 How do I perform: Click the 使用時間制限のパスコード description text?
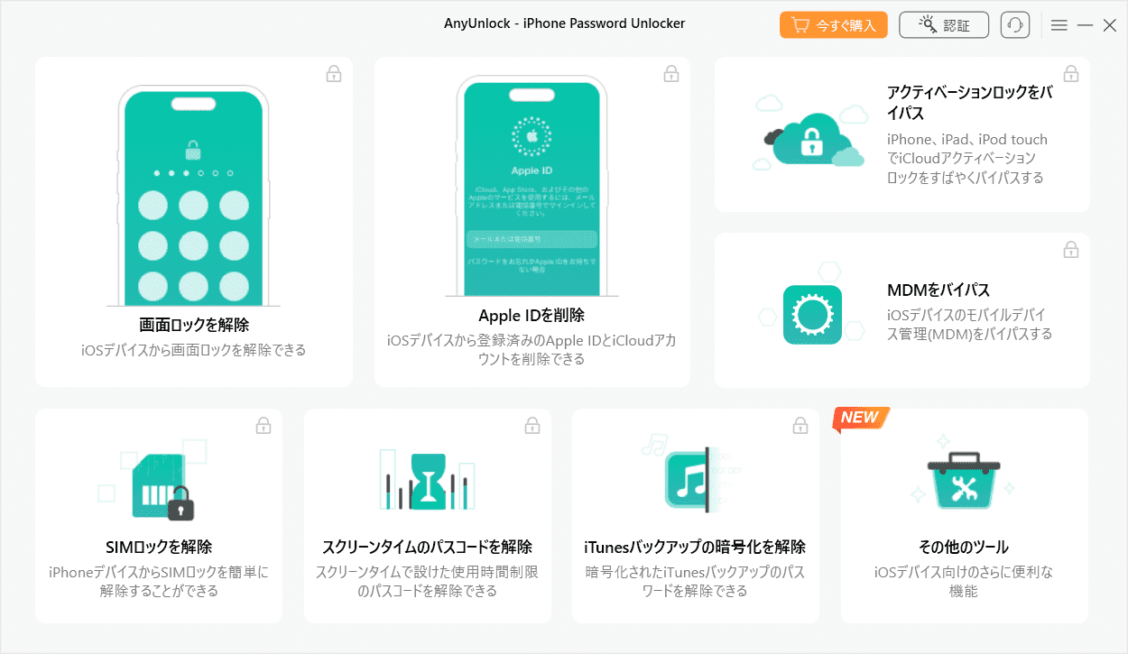coord(427,582)
